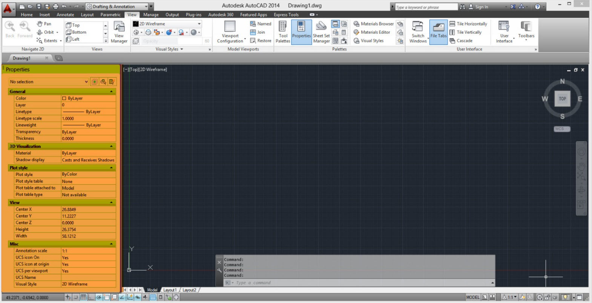Screen dimensions: 592x303
Task: Switch to the Output ribbon tab
Action: [172, 15]
